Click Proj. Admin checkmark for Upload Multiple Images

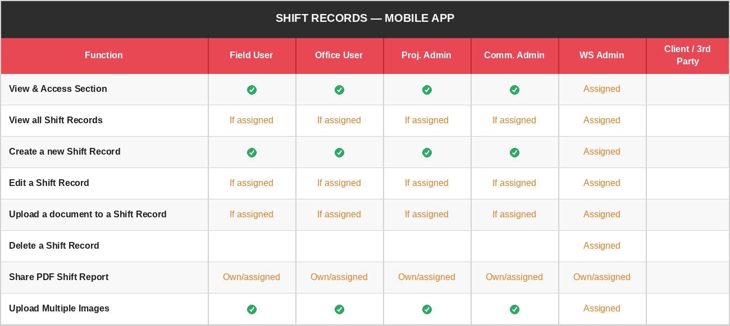[x=427, y=309]
